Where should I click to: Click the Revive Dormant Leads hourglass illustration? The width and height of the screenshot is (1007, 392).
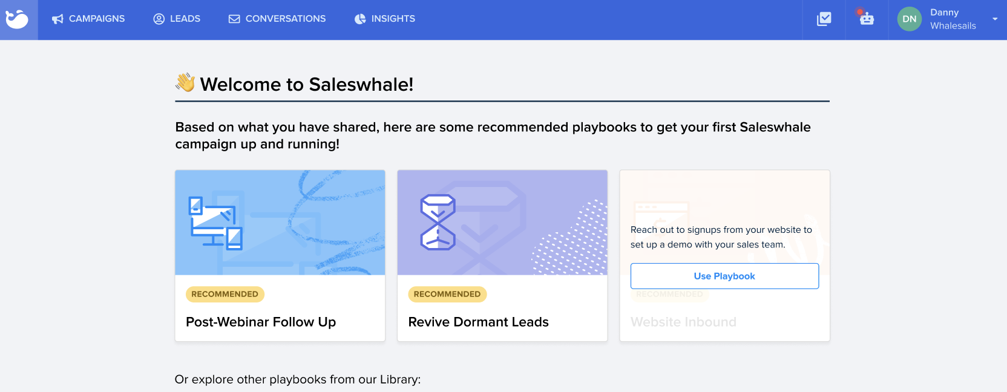438,222
